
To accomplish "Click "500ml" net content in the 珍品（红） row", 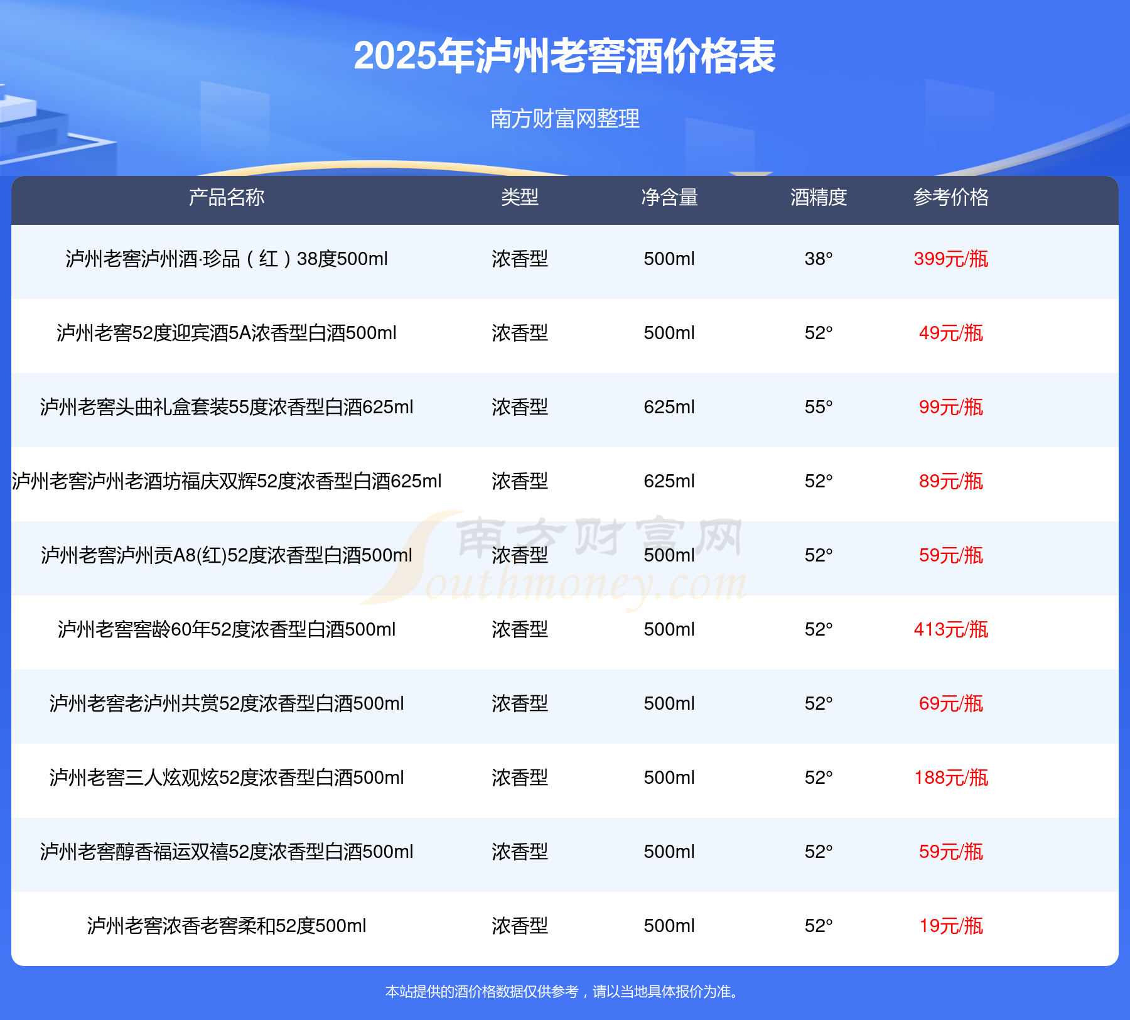I will click(x=669, y=259).
